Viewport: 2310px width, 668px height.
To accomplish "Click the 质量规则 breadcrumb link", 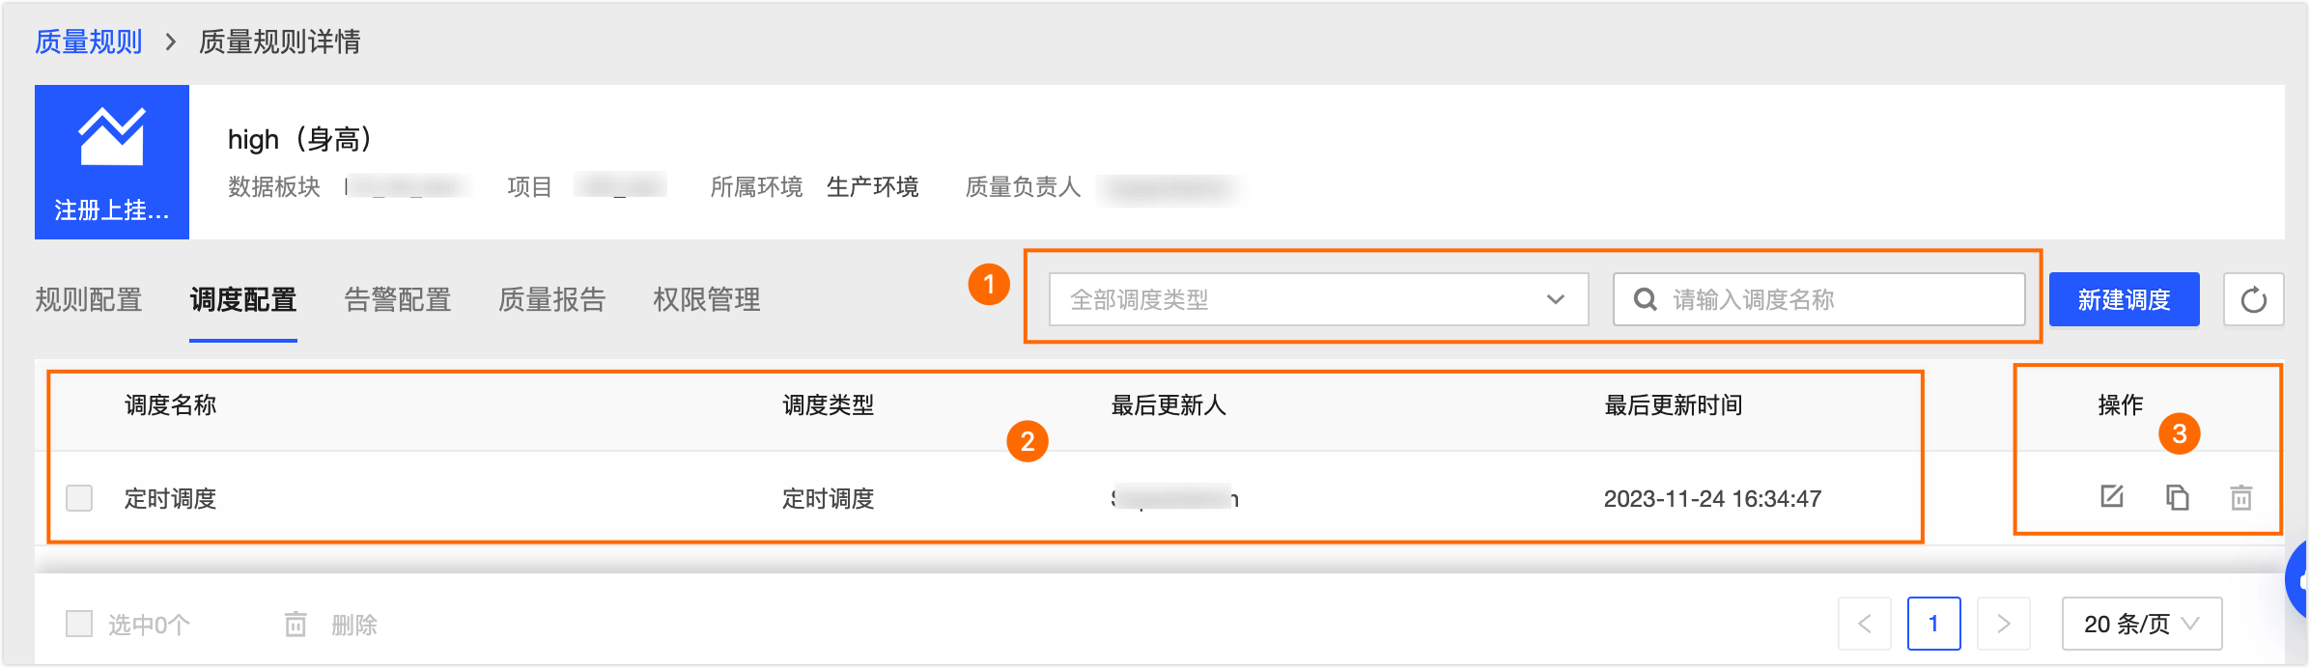I will click(x=89, y=42).
